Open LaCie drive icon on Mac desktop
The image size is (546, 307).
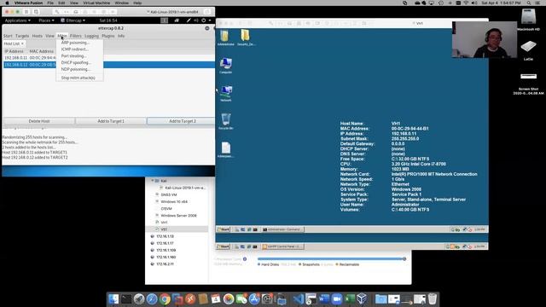pos(528,49)
